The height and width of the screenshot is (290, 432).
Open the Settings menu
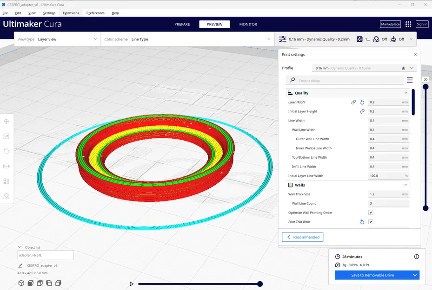click(x=49, y=13)
